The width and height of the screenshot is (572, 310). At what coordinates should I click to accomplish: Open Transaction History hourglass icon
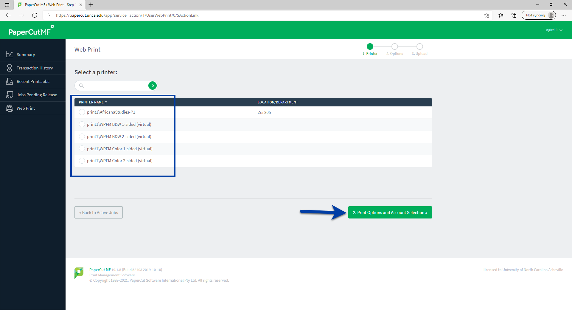[x=10, y=68]
